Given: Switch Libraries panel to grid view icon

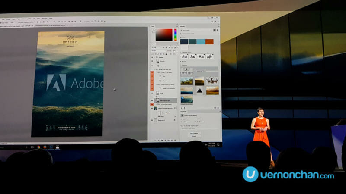Looking at the screenshot, I should (x=214, y=30).
